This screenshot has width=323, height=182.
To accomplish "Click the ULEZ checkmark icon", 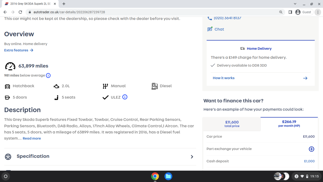I will [x=106, y=97].
